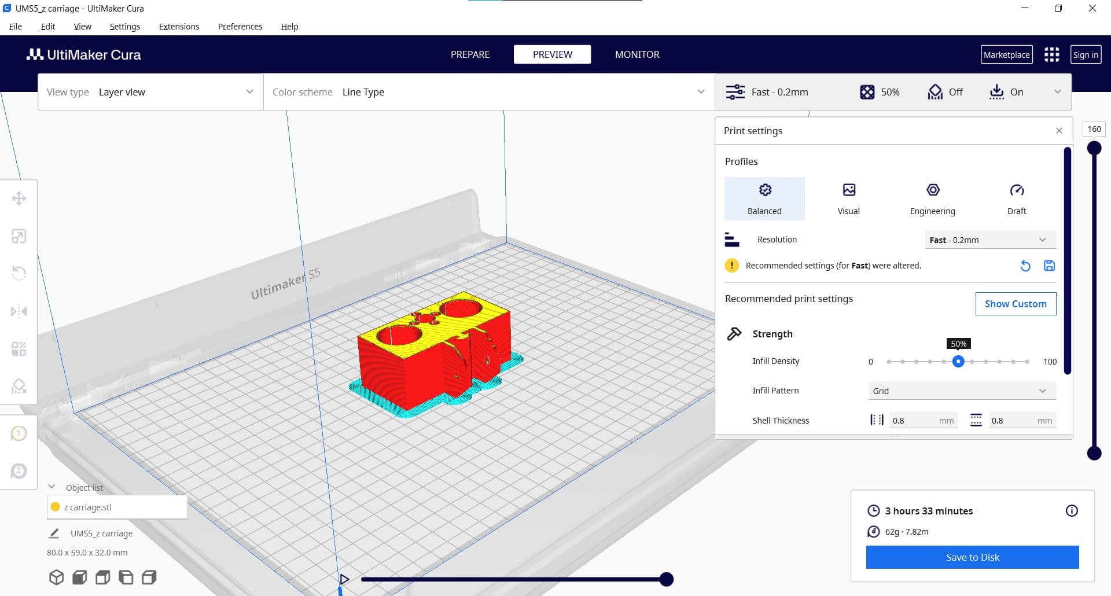The image size is (1111, 596).
Task: Click the Infill Density slider handle
Action: click(958, 361)
